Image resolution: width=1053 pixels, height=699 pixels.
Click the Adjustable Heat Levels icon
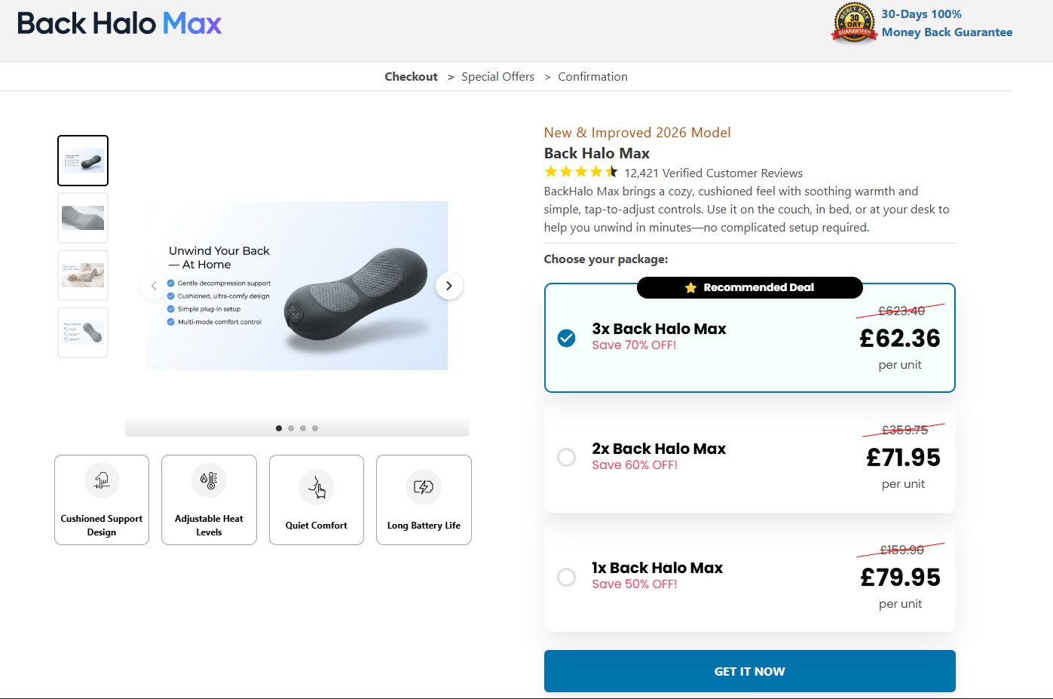[x=209, y=480]
